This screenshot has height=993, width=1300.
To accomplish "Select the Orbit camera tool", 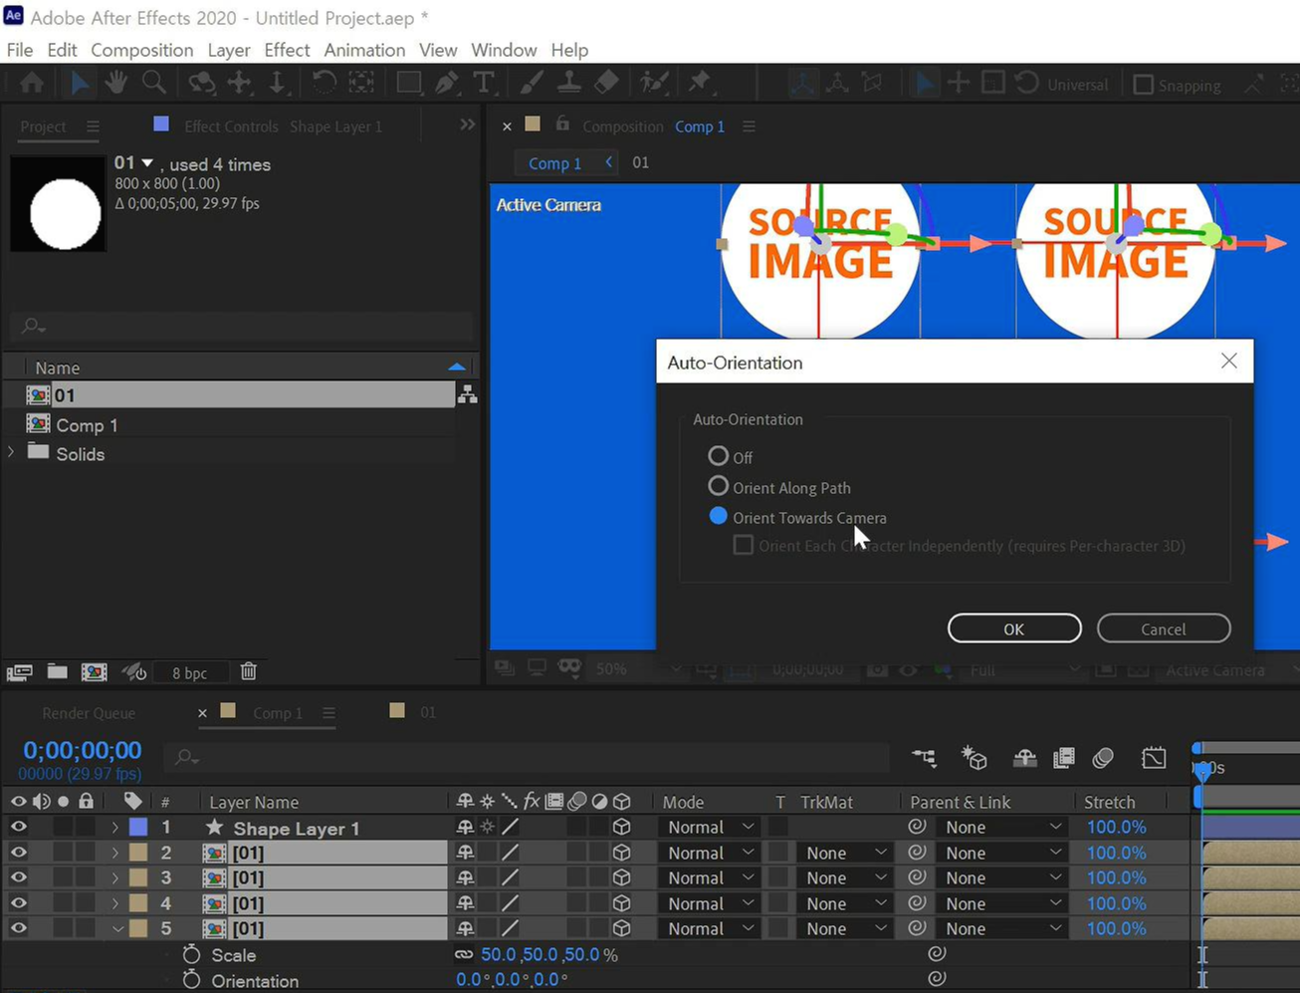I will [202, 83].
